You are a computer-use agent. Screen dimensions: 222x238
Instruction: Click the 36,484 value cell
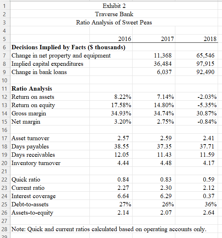click(x=154, y=64)
